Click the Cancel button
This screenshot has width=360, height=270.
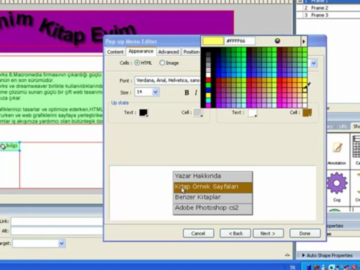[x=198, y=233]
